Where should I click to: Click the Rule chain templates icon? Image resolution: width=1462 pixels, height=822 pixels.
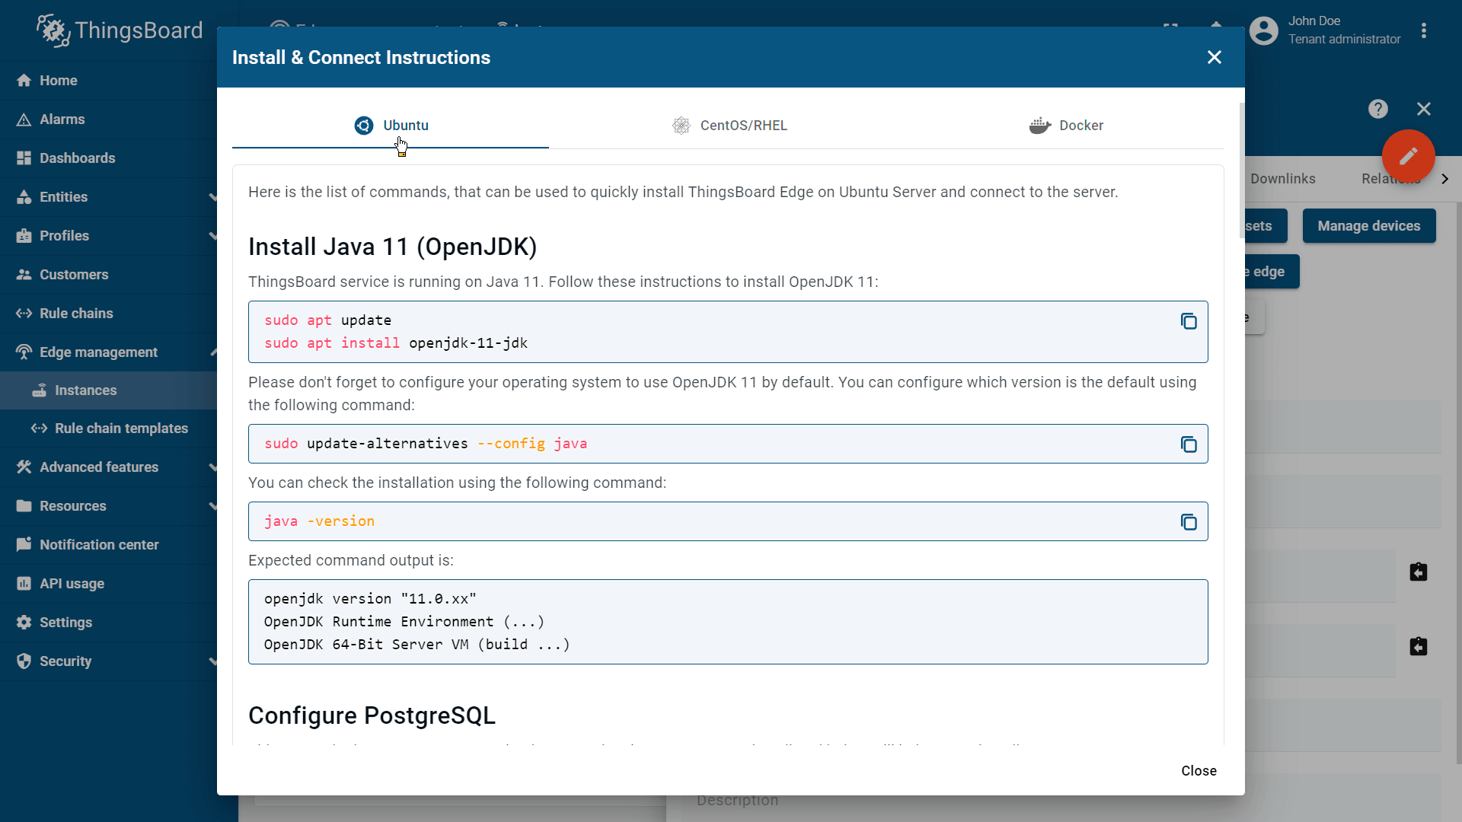(x=39, y=429)
